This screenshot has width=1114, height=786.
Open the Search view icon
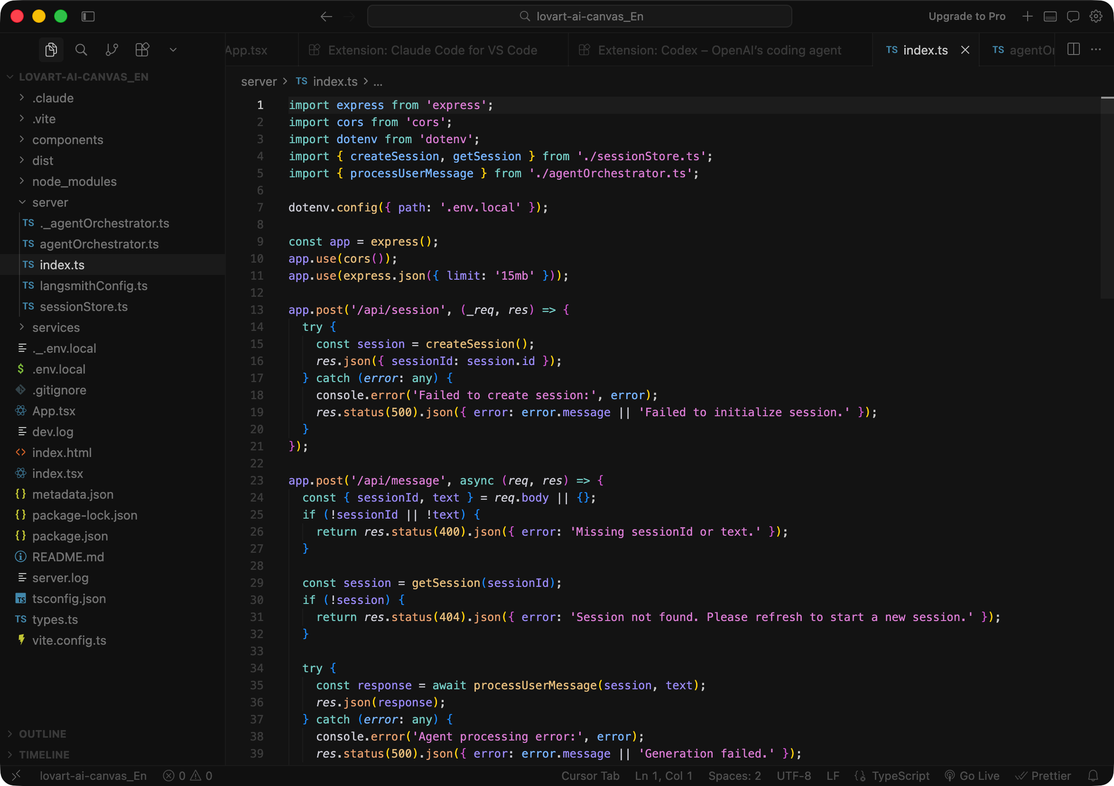[81, 49]
